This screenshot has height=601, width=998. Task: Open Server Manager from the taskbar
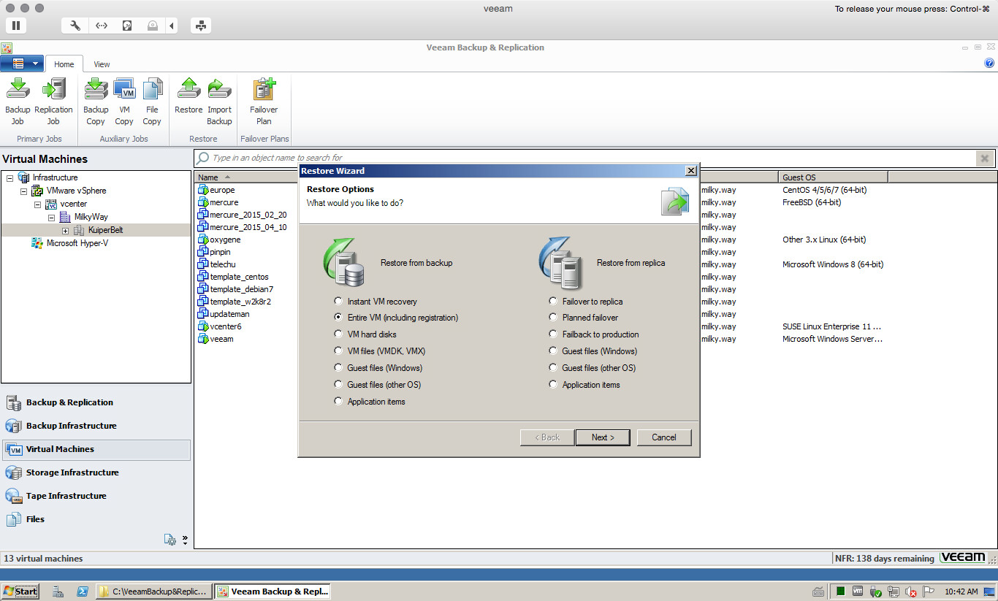[x=58, y=592]
